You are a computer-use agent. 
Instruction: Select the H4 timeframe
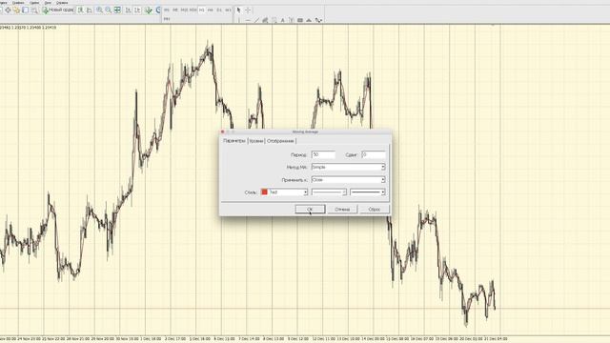tap(211, 10)
